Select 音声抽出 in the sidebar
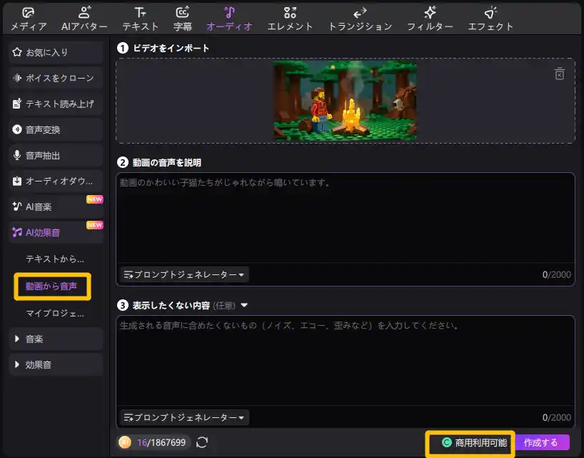The image size is (584, 458). [56, 155]
